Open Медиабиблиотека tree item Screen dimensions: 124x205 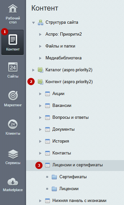(x=64, y=58)
